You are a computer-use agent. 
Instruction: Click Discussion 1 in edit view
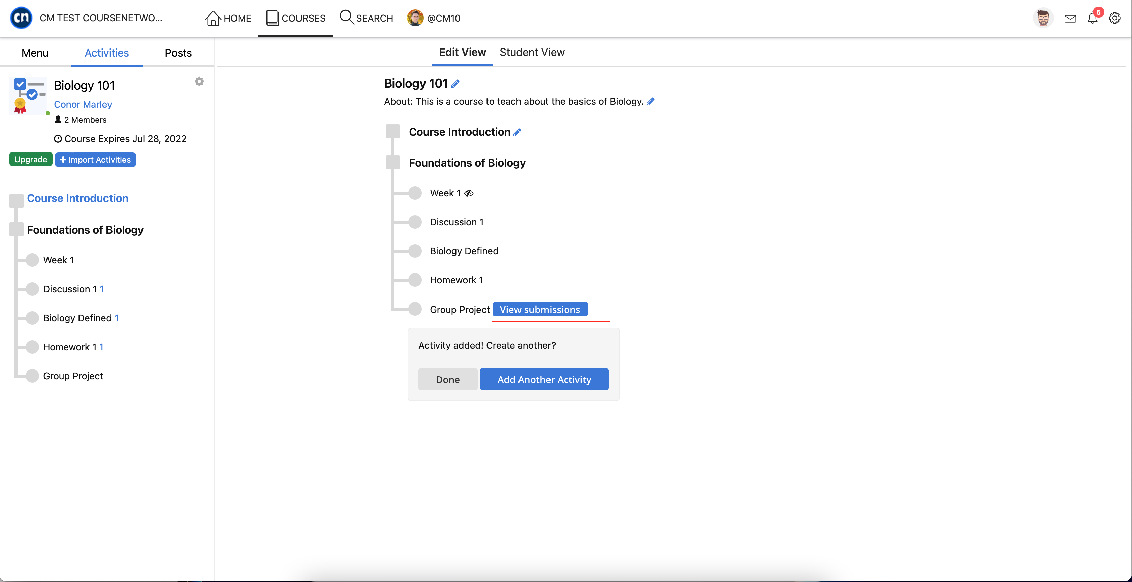[x=457, y=222]
